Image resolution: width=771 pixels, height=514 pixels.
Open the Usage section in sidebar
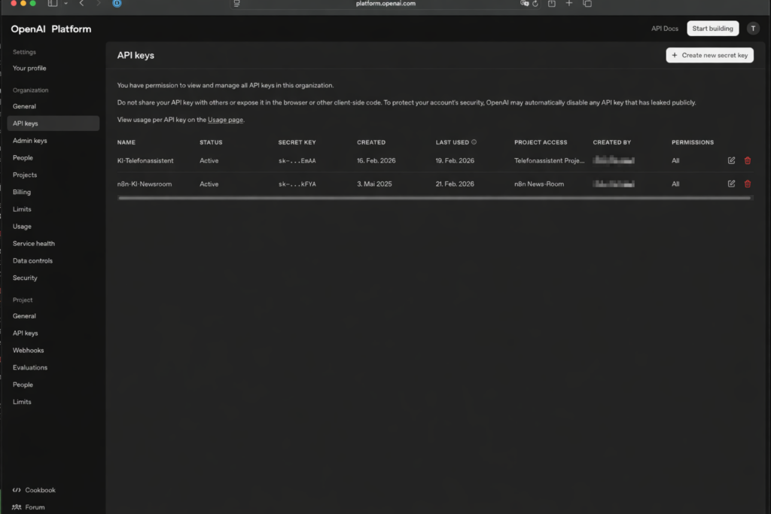tap(22, 227)
